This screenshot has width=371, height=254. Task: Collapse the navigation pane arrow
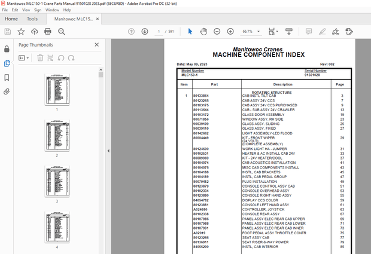tap(108, 151)
